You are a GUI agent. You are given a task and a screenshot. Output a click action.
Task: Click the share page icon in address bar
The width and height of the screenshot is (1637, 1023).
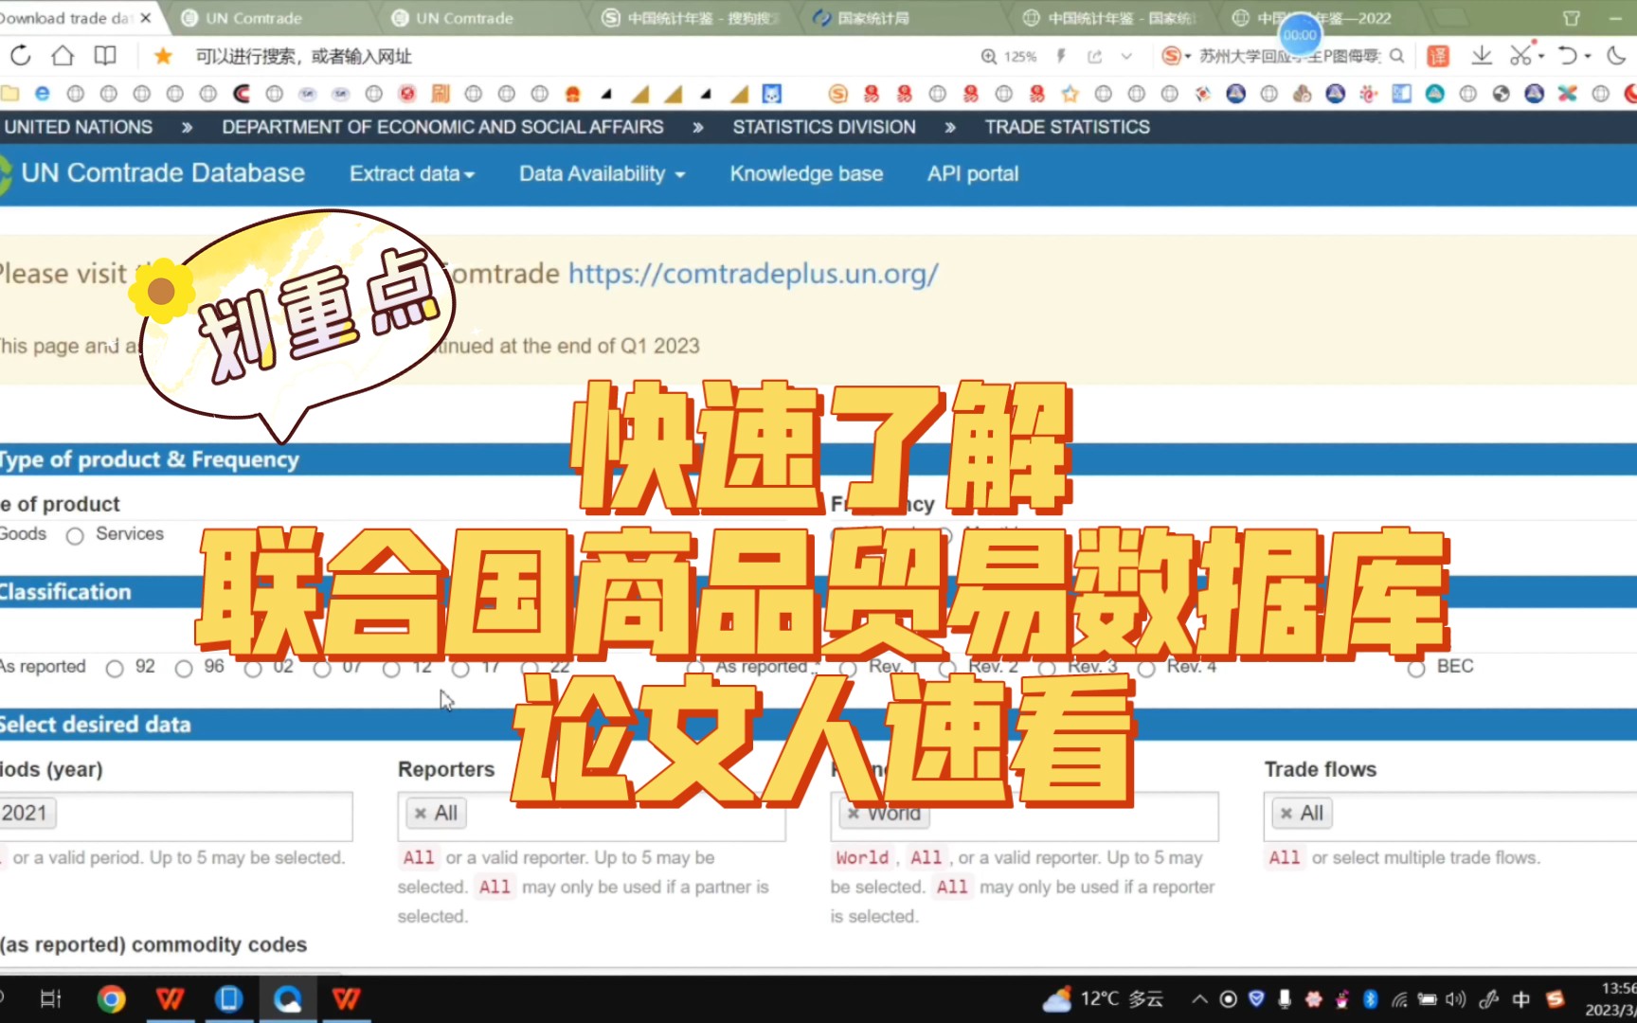point(1095,57)
